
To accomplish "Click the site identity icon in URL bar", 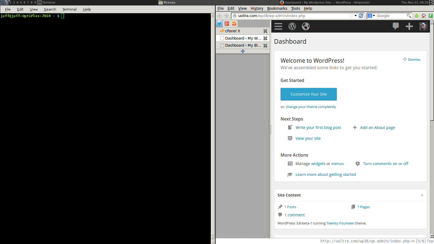I will click(x=235, y=16).
